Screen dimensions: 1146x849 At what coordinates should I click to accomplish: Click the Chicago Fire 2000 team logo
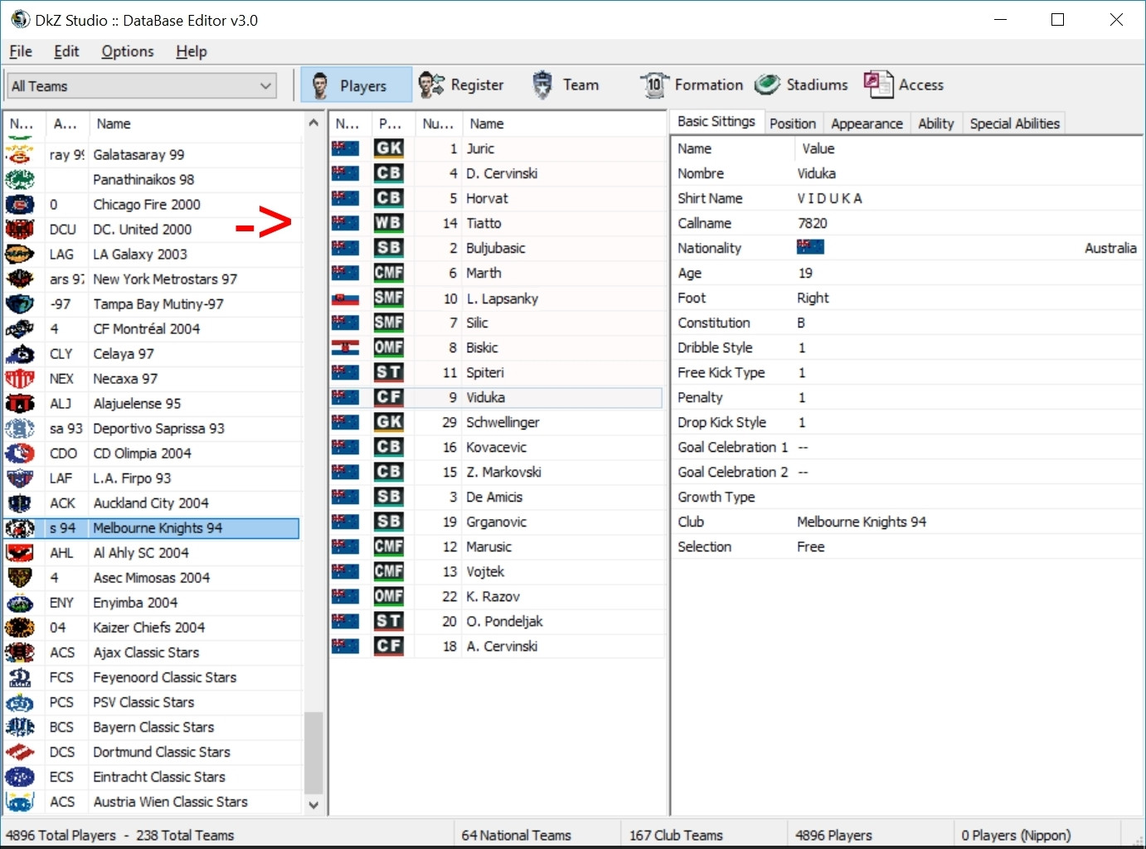click(x=20, y=204)
